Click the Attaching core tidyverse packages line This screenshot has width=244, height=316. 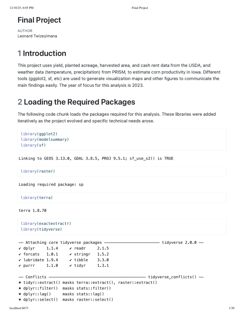pos(64,243)
